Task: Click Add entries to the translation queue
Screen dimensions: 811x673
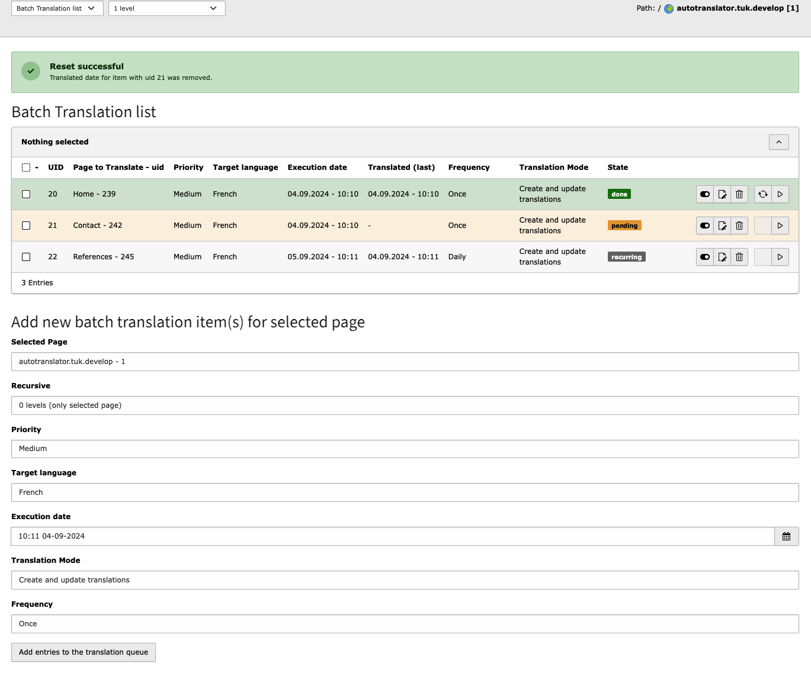Action: coord(84,652)
